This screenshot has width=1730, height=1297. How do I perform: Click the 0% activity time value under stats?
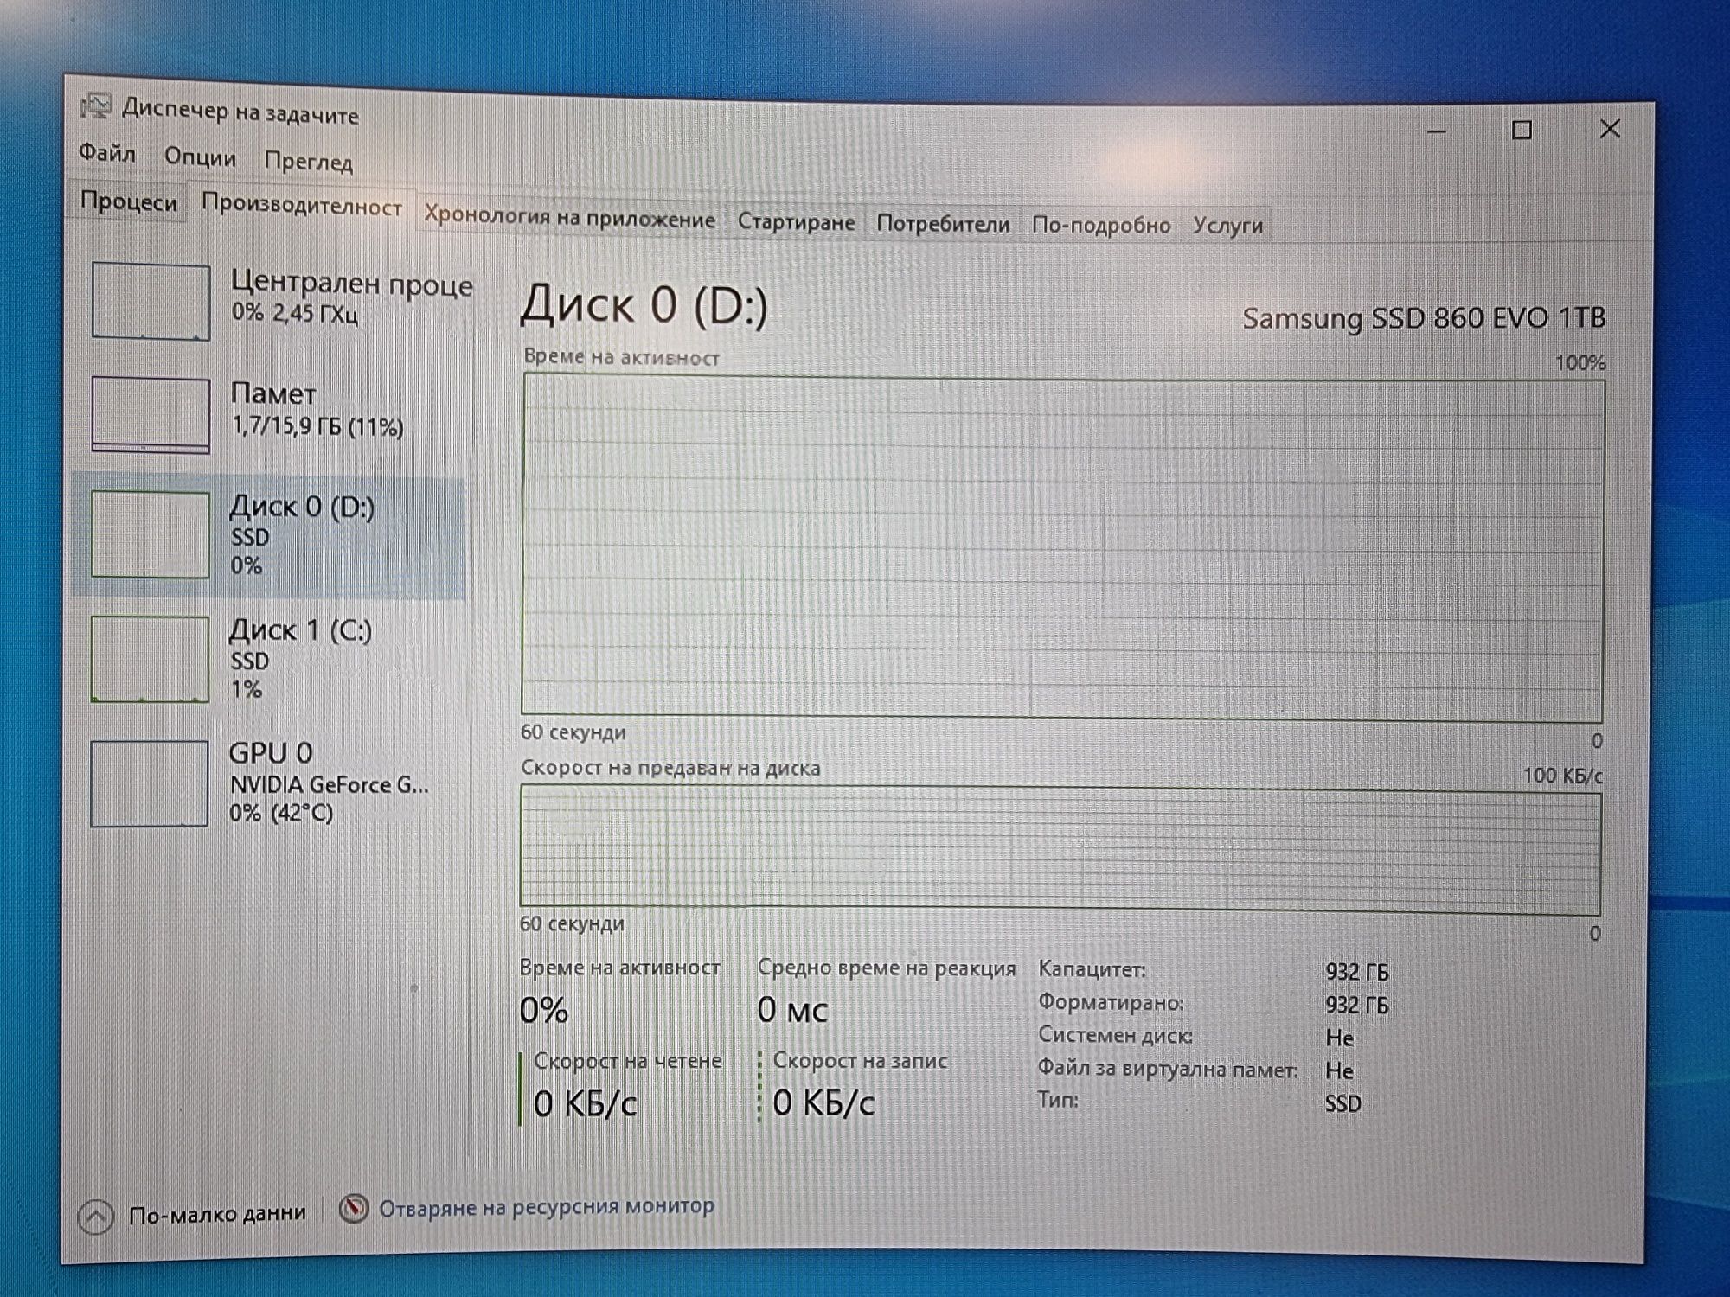(x=543, y=1010)
